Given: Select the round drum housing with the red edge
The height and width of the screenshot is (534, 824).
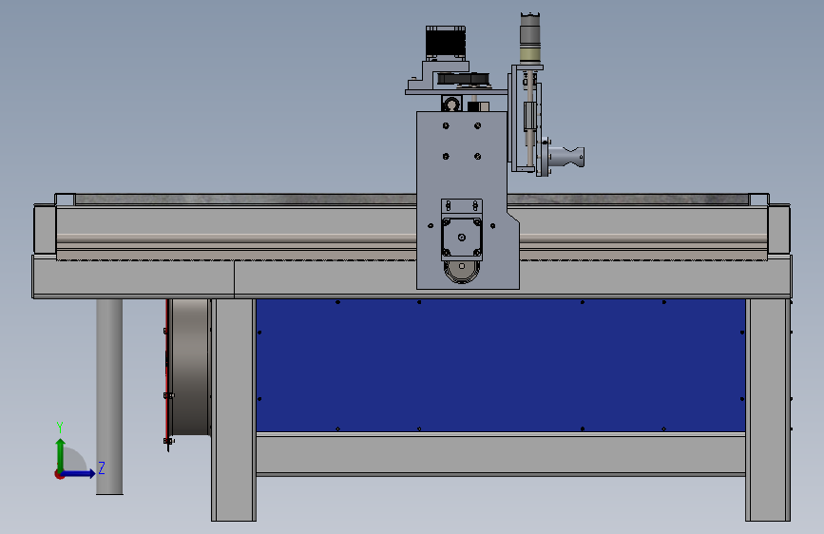Looking at the screenshot, I should pos(189,368).
